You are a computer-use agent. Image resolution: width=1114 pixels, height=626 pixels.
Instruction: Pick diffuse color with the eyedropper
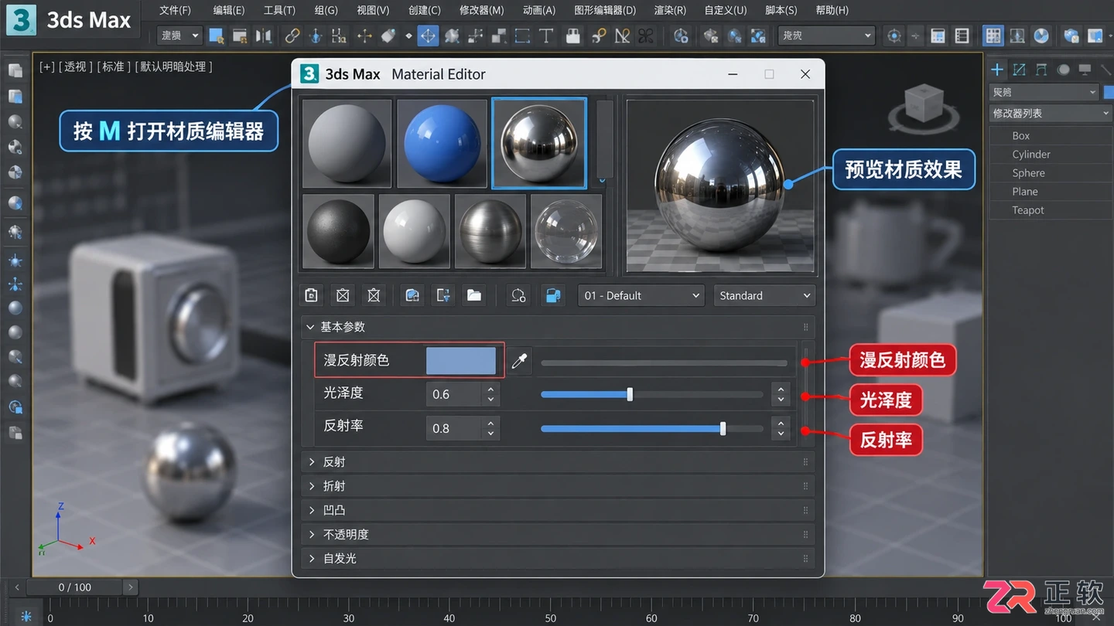[x=520, y=361]
